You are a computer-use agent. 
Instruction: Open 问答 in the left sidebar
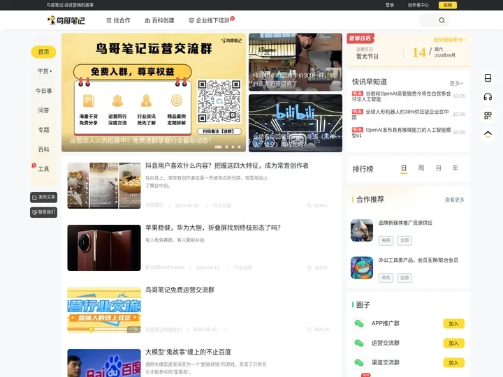pyautogui.click(x=43, y=110)
